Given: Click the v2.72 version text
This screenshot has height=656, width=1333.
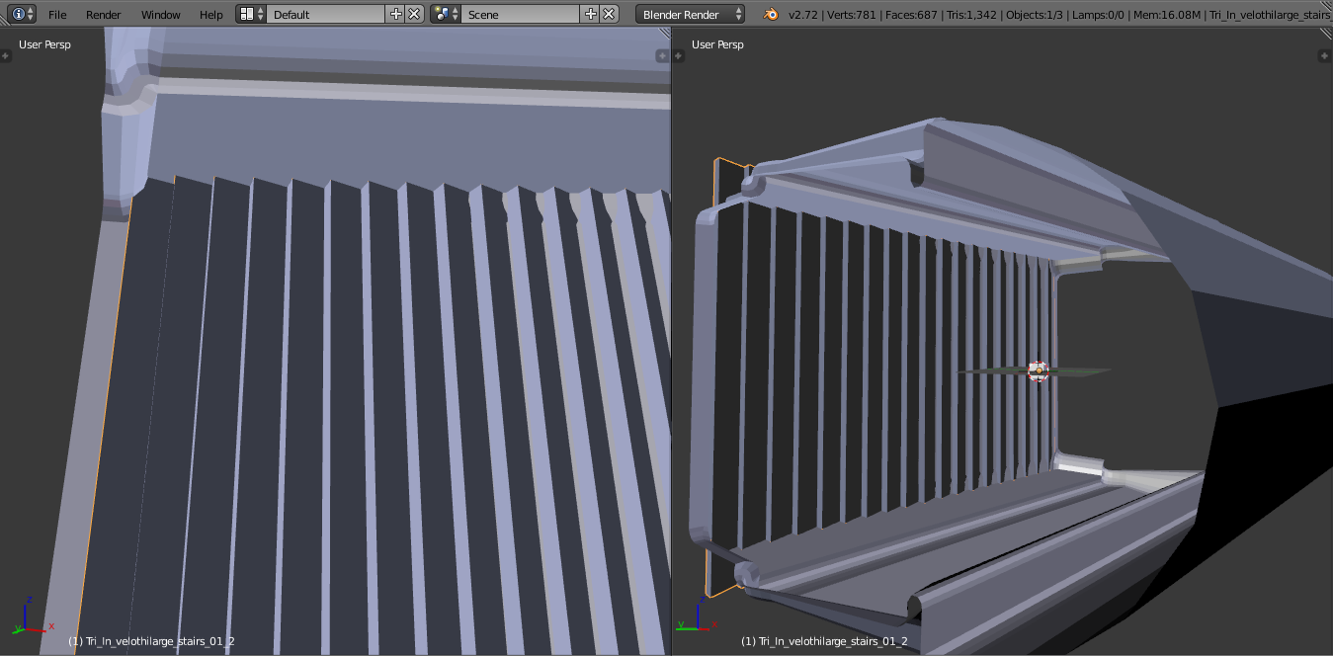Looking at the screenshot, I should click(x=802, y=15).
